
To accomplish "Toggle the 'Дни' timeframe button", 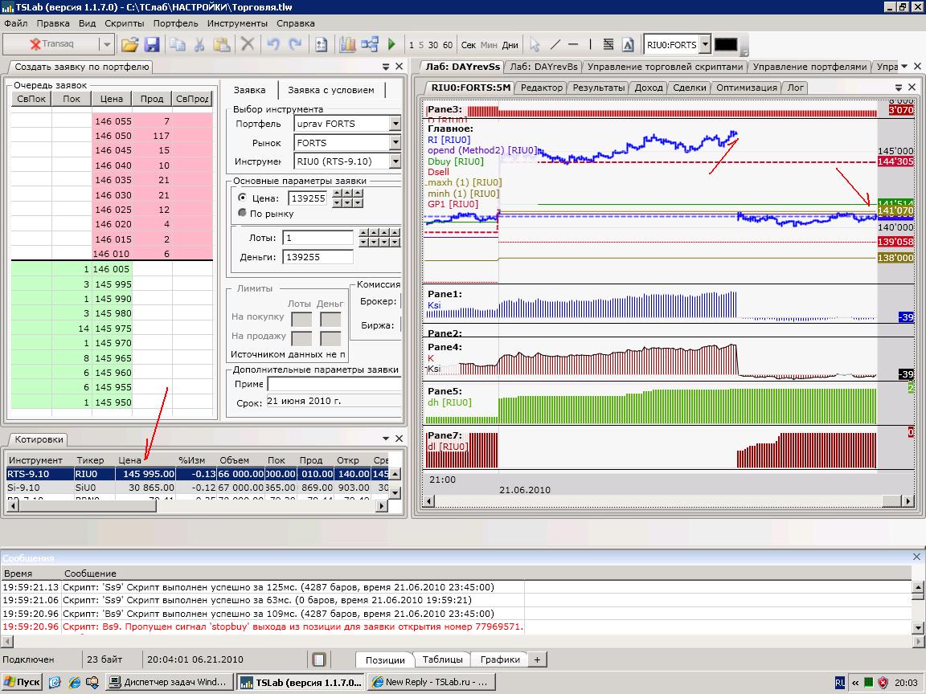I will pos(510,45).
